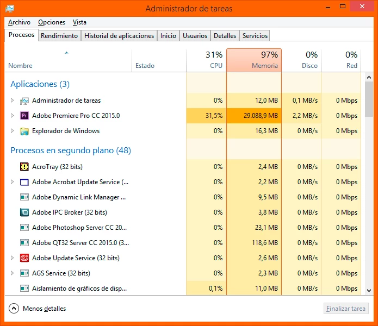Expand Adobe Update Service (32 bits) row
Viewport: 378px width, 326px height.
coord(13,258)
